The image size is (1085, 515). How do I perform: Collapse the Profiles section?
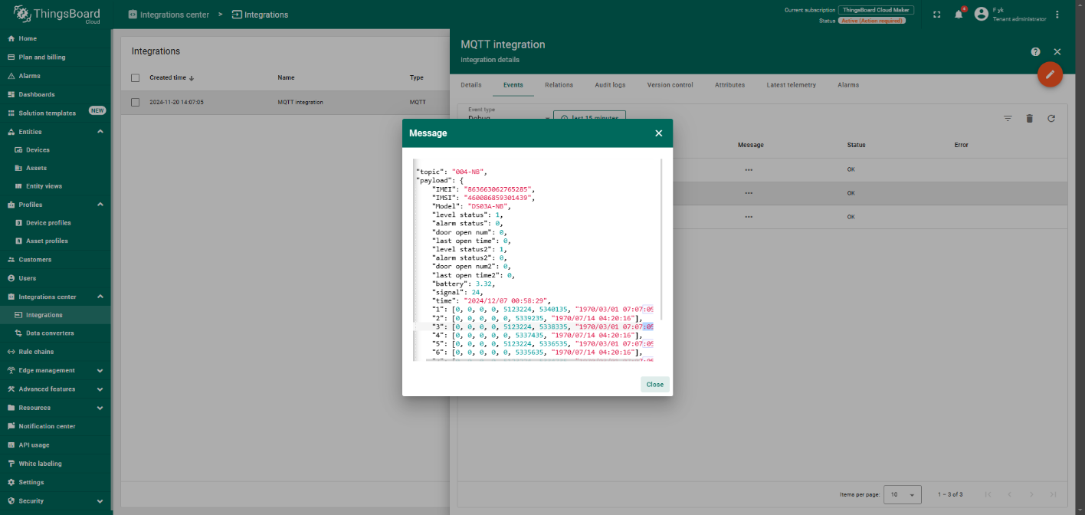[100, 205]
